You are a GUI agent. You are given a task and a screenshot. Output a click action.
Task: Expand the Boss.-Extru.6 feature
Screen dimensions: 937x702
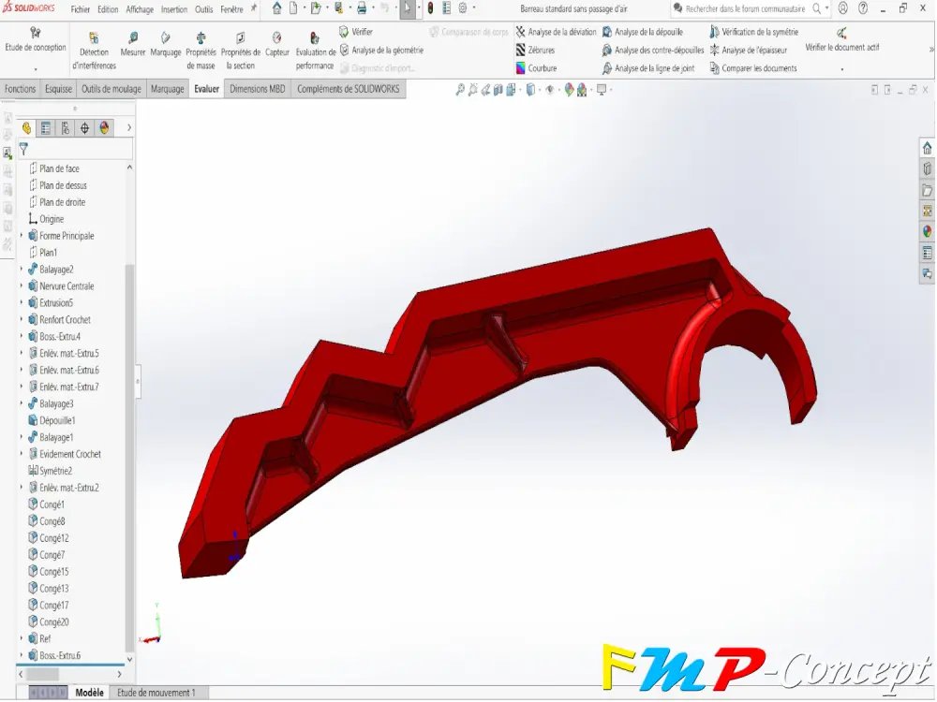click(x=22, y=655)
